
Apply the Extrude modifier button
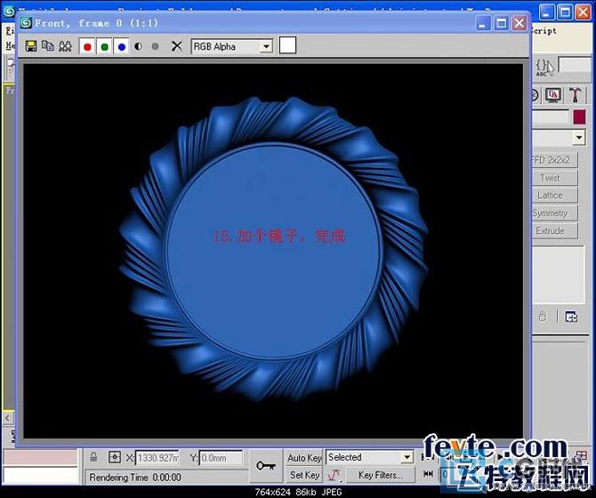(x=554, y=231)
